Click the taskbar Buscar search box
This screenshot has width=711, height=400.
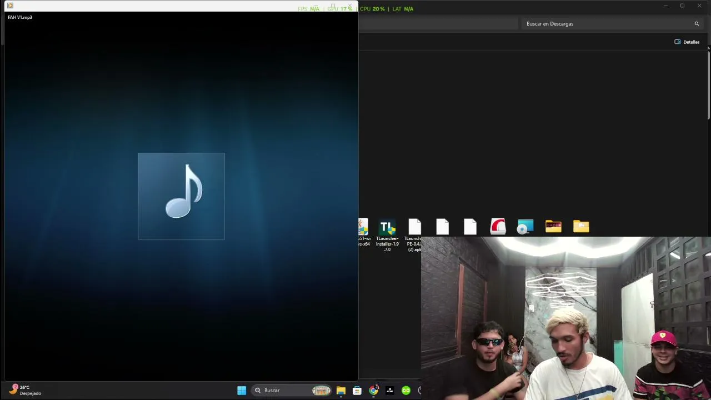point(292,391)
